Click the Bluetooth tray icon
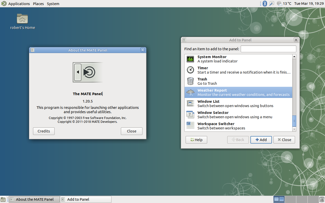This screenshot has width=325, height=203. tap(265, 4)
